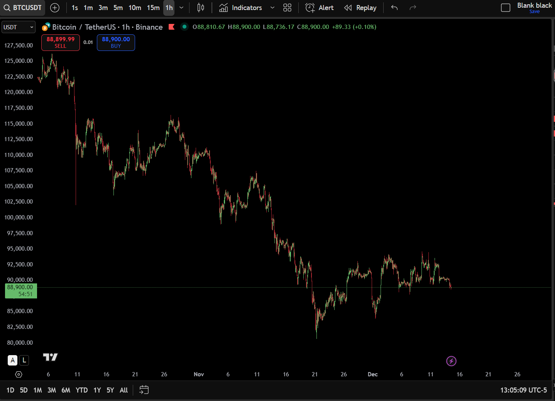555x401 pixels.
Task: Click the 127,500.00 price axis label
Action: [19, 45]
